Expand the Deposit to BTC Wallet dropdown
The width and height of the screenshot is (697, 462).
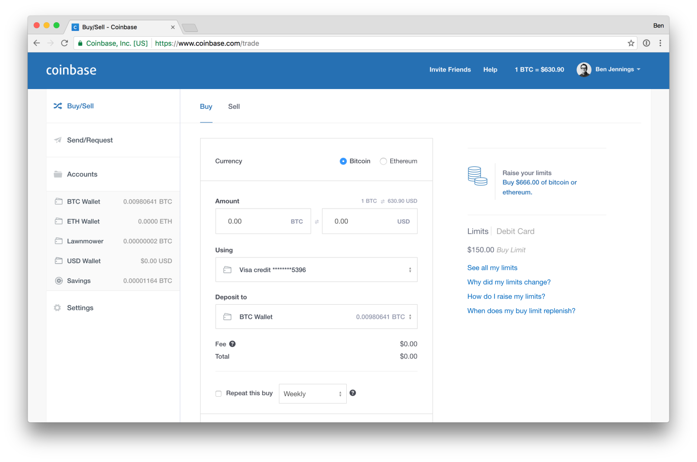[316, 317]
